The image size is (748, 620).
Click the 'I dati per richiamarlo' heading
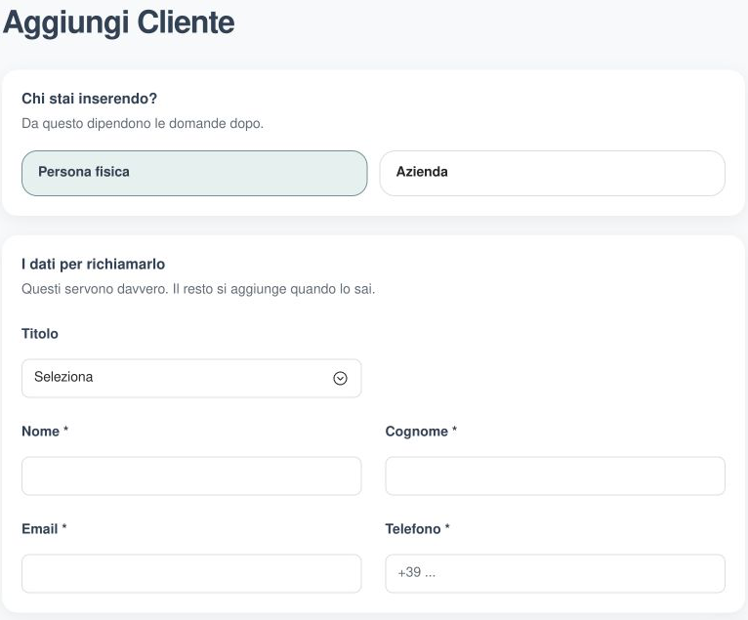click(93, 264)
